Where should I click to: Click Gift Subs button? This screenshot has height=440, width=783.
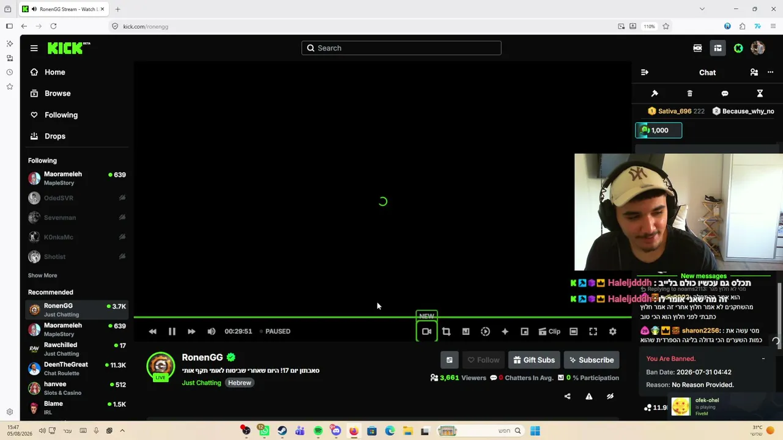[x=534, y=360]
